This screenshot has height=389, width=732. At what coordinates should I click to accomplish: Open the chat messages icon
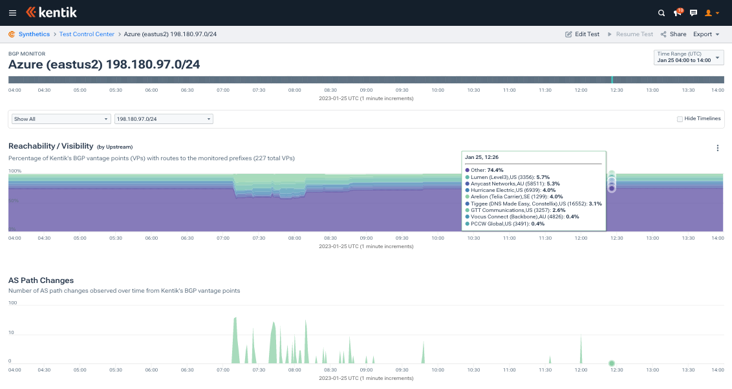(x=694, y=13)
